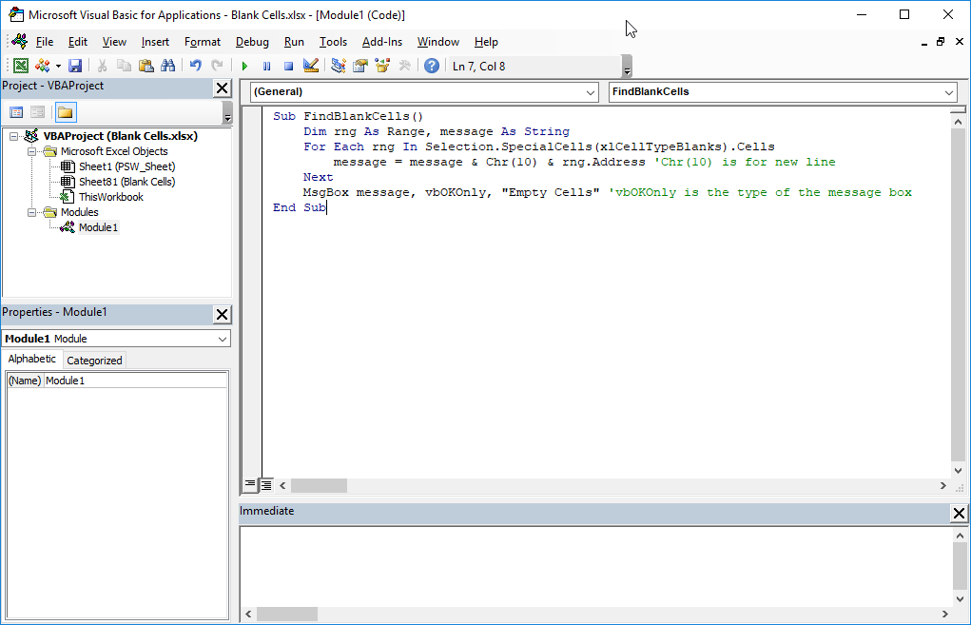Viewport: 971px width, 625px height.
Task: Close the Properties - Module1 pane
Action: (223, 314)
